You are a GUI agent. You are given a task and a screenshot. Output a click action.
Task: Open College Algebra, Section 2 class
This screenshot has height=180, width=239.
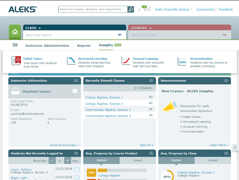point(104,104)
